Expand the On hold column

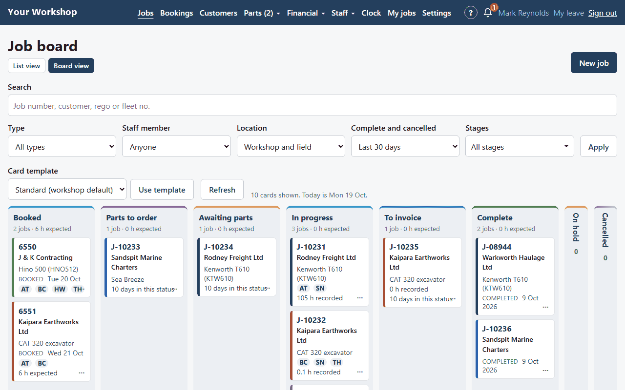pos(576,234)
